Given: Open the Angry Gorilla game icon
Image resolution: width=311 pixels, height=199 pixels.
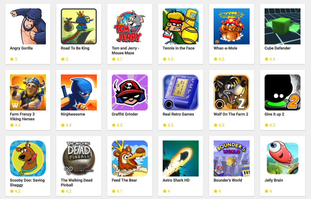Looking at the screenshot, I should click(x=28, y=26).
